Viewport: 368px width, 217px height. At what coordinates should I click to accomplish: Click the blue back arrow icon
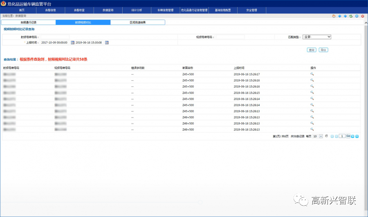coord(339,16)
